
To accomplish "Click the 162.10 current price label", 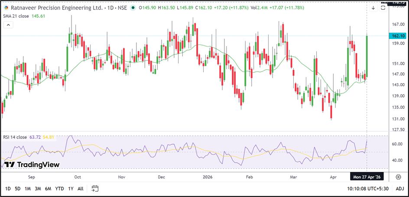I will 396,36.
